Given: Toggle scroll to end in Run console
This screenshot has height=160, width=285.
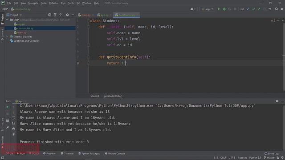Looking at the screenshot, I should [x=14, y=124].
